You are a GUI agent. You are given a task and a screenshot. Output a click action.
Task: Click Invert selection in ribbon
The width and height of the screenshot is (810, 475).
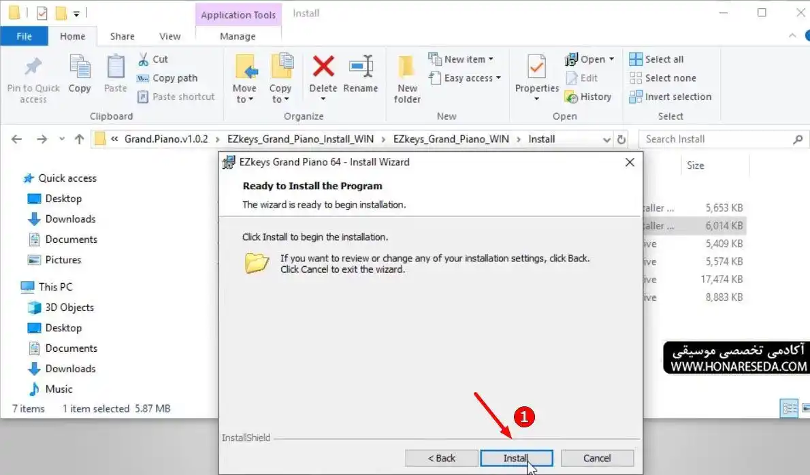[670, 97]
